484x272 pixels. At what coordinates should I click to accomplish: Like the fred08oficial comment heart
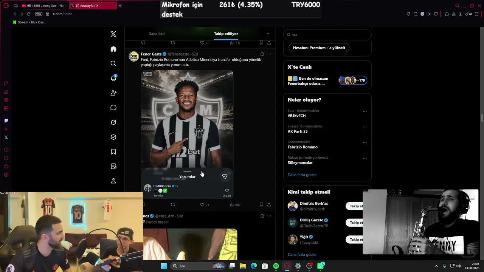tap(227, 191)
